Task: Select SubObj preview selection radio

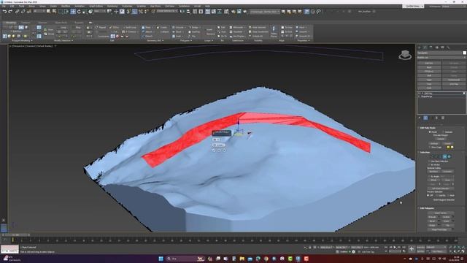Action: 436,195
